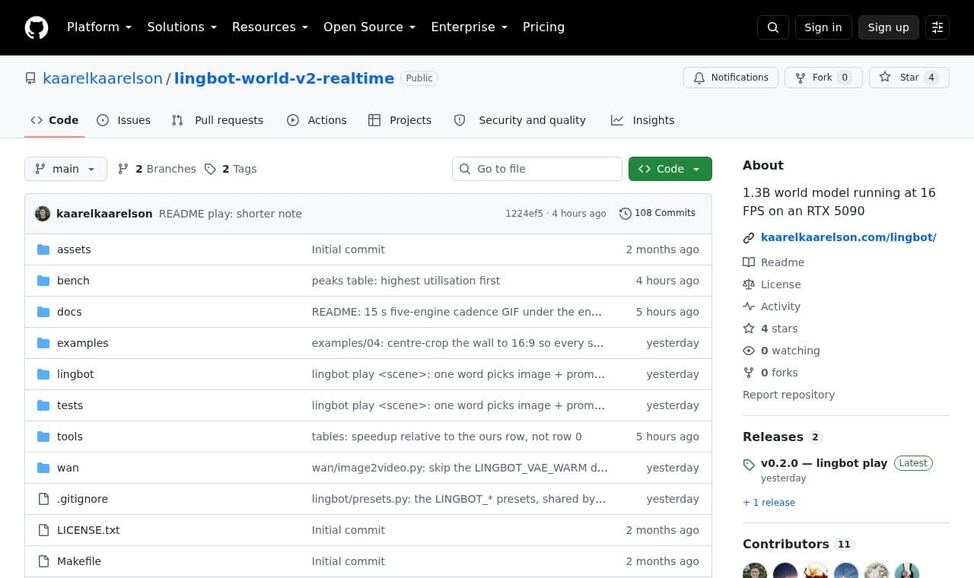Click the first contributor avatar thumbnail

coord(755,571)
